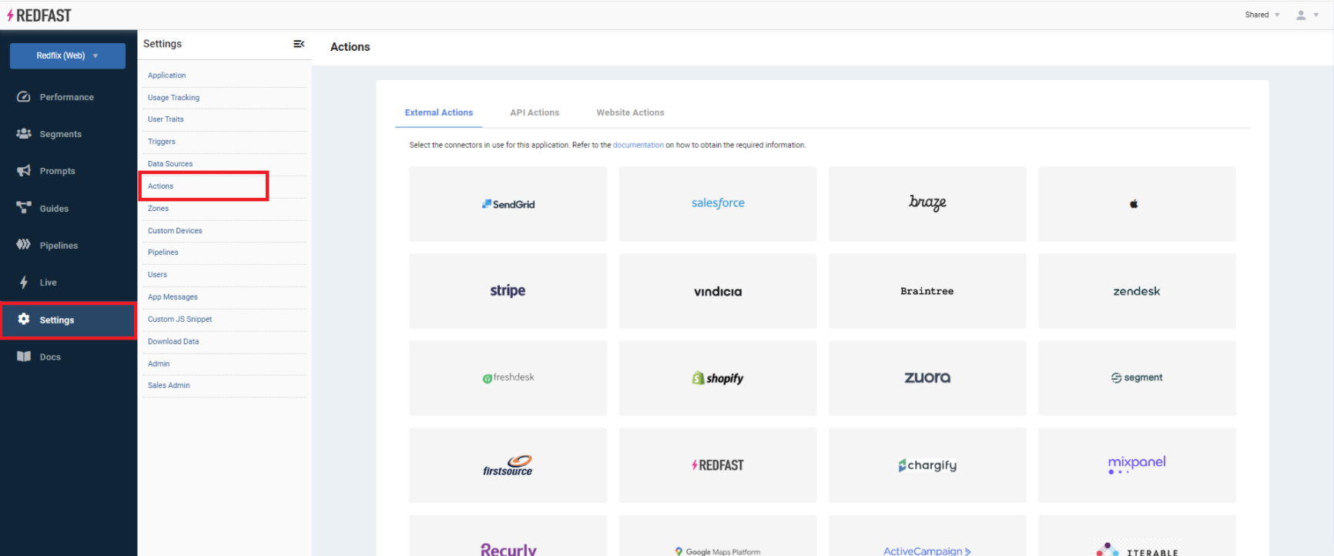The image size is (1334, 556).
Task: Open the Docs book icon
Action: (24, 357)
